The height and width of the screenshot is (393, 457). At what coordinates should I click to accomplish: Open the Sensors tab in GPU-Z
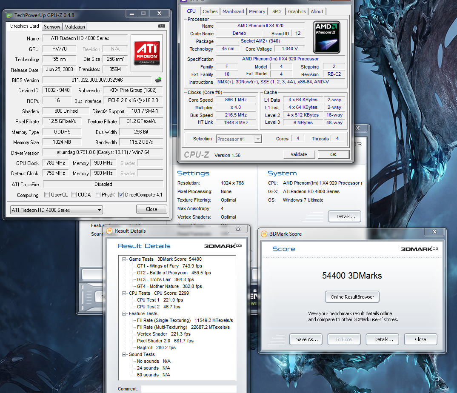[52, 26]
